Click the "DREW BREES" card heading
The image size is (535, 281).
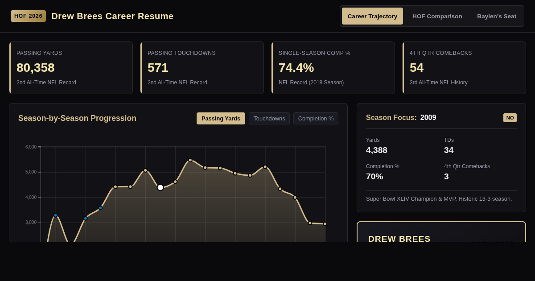399,239
